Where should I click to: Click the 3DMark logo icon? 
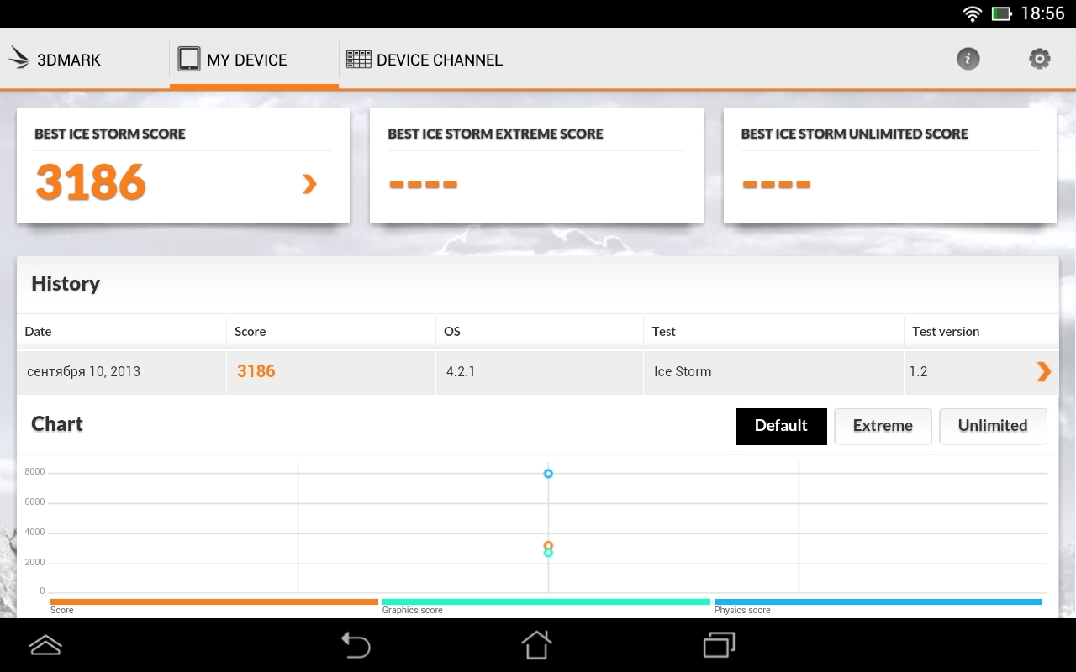click(18, 58)
